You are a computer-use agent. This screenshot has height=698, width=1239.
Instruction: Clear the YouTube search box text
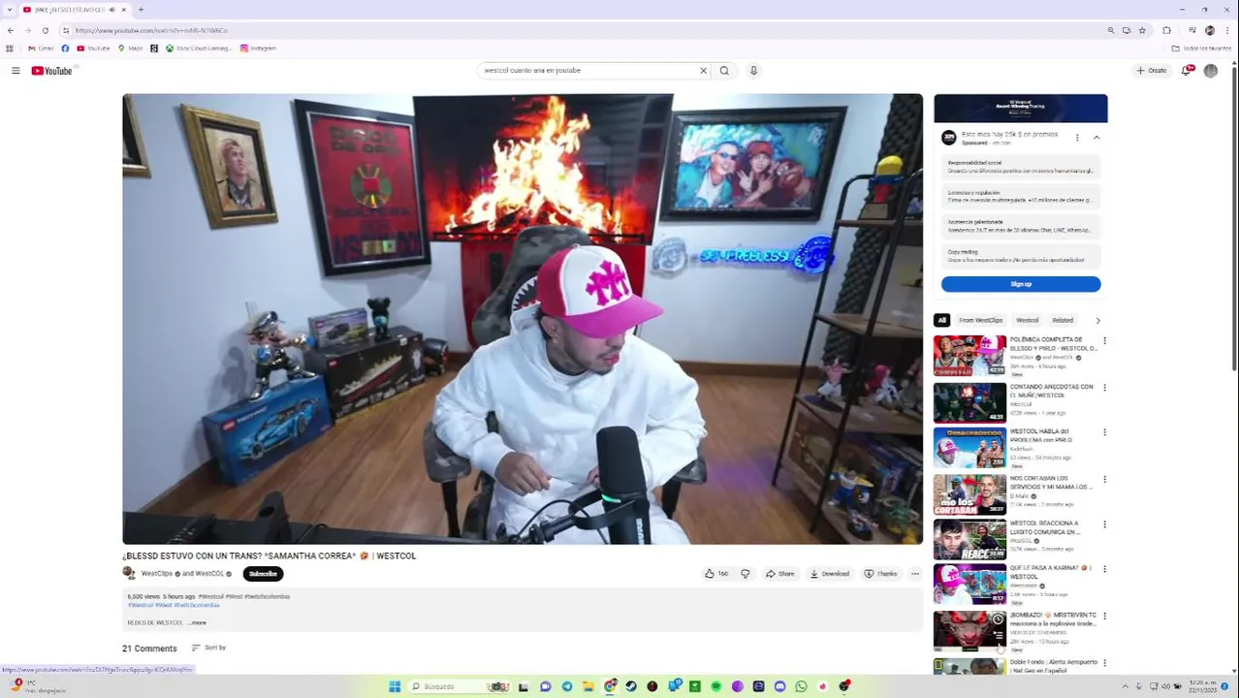pyautogui.click(x=703, y=71)
